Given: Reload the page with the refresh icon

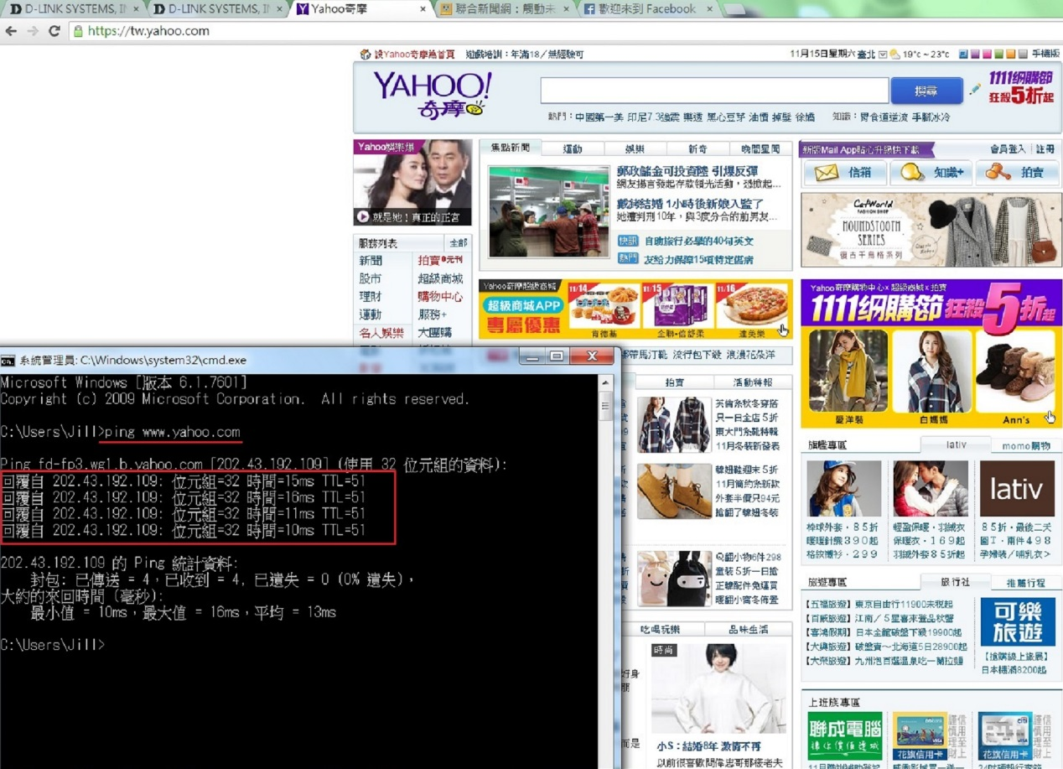Looking at the screenshot, I should (54, 31).
